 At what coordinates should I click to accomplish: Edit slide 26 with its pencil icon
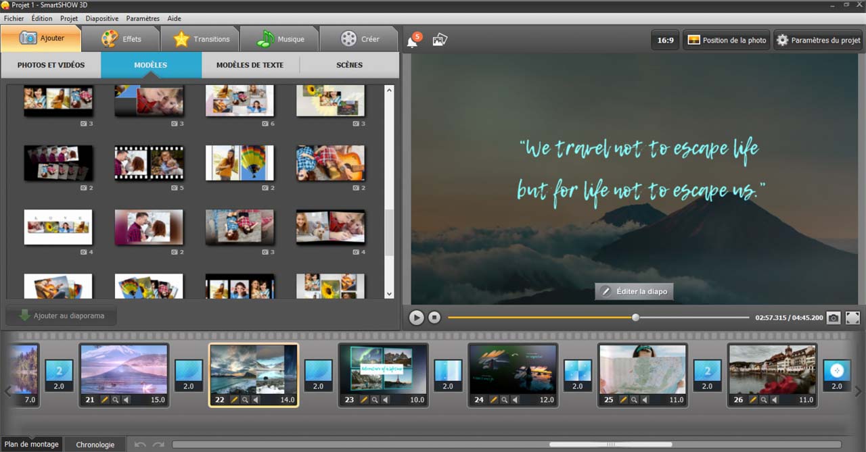click(x=753, y=400)
